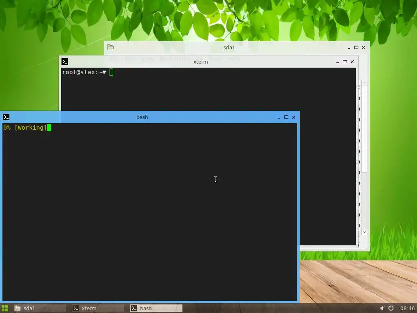Click scroll up arrow in sda1 window
Image resolution: width=417 pixels, height=313 pixels.
364,83
